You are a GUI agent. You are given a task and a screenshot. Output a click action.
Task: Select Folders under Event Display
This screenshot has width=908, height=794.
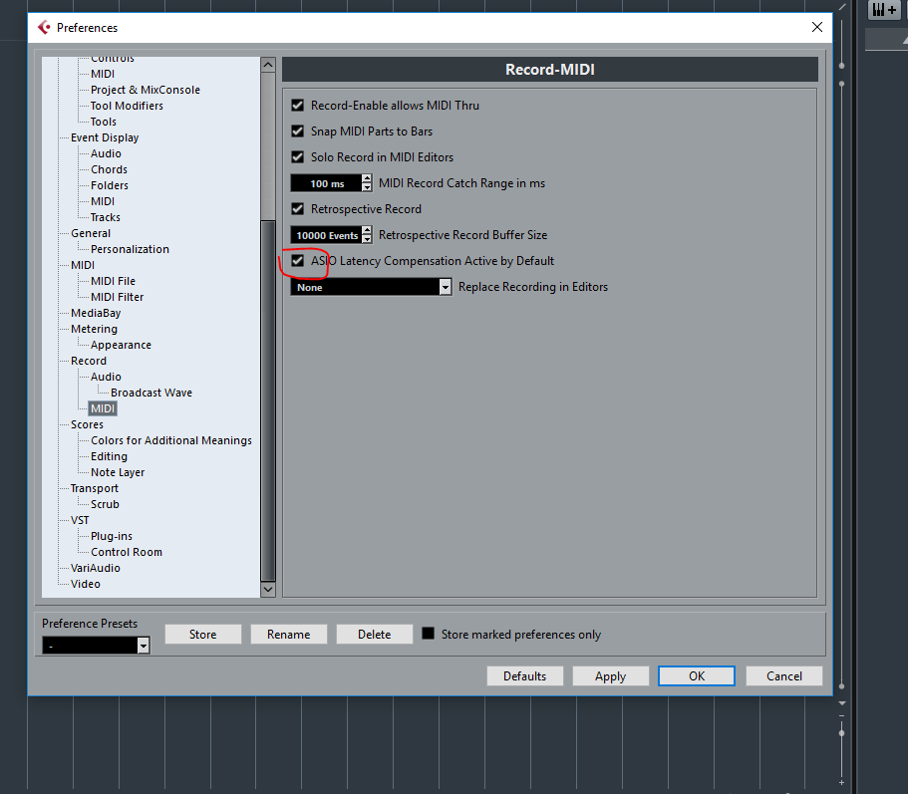[110, 185]
